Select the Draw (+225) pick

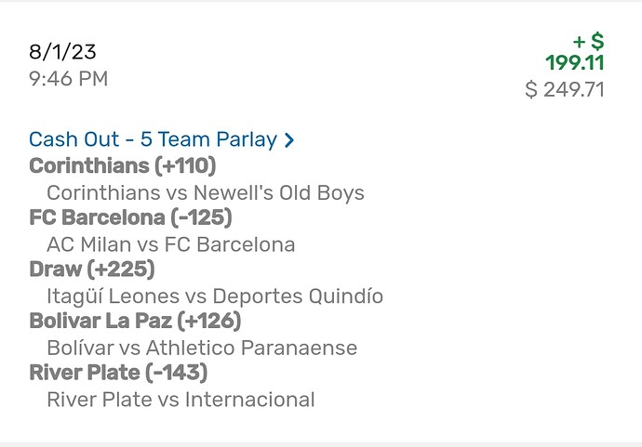pyautogui.click(x=92, y=270)
